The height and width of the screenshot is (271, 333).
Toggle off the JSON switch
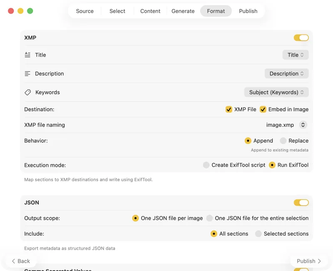[x=301, y=202]
